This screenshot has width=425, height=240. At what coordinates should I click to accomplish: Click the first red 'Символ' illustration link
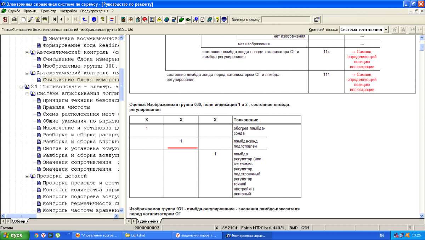362,59
